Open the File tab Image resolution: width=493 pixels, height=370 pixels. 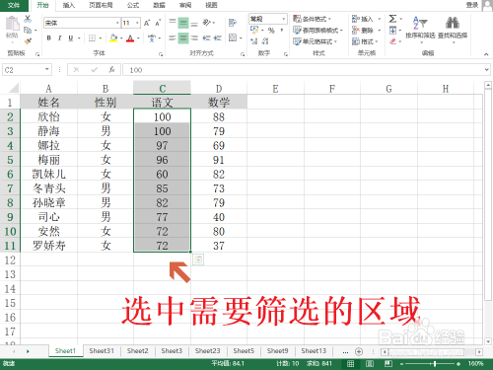(14, 5)
